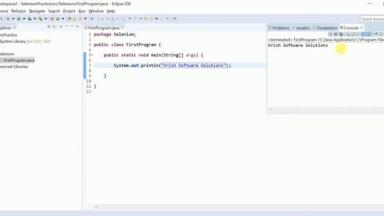Open the Refactor menu
The image size is (384, 216).
point(19,11)
